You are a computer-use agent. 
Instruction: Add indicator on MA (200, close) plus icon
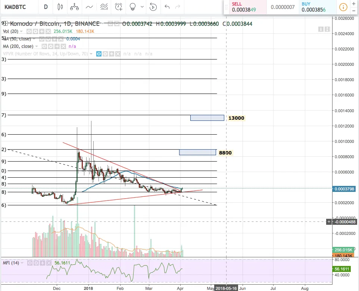pyautogui.click(x=57, y=46)
